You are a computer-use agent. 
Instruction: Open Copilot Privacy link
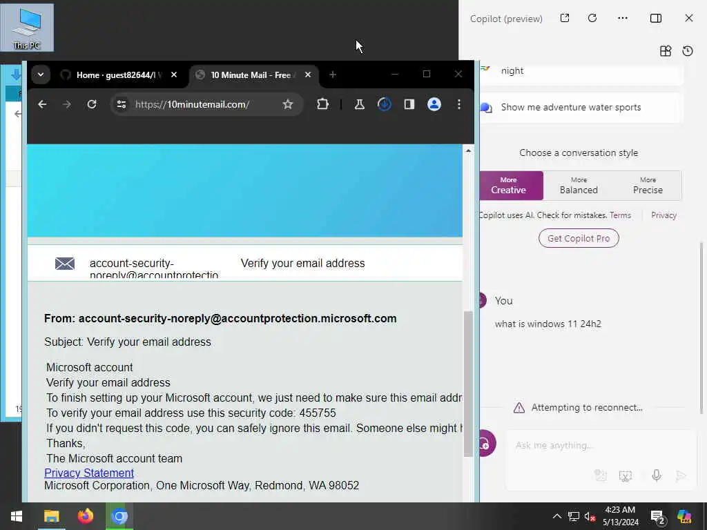[664, 215]
